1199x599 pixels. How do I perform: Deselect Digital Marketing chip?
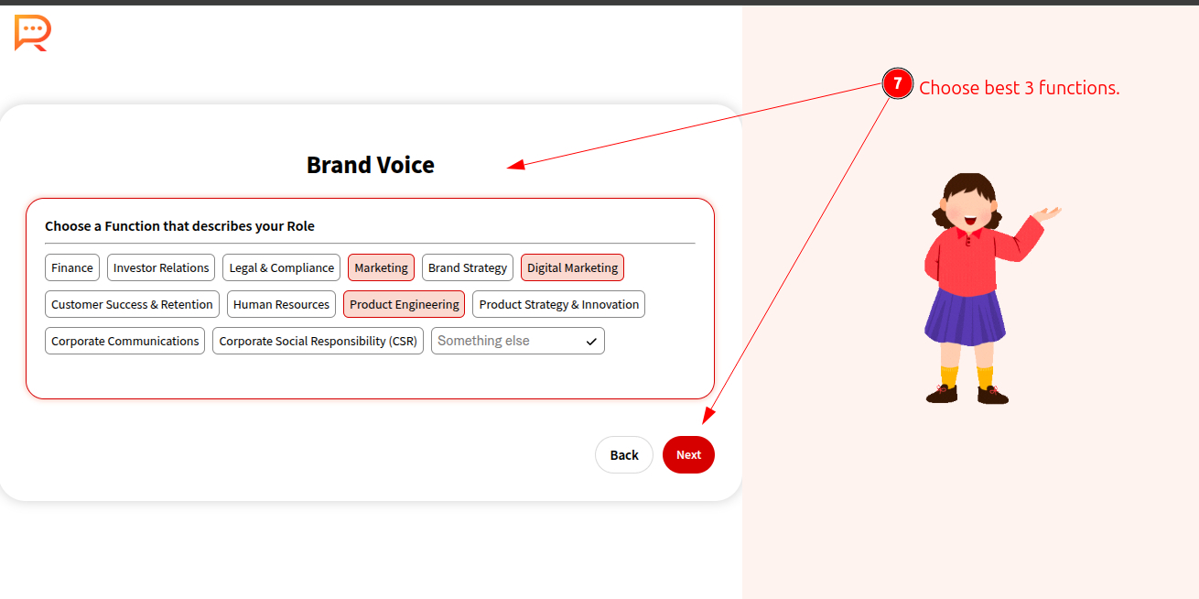572,267
